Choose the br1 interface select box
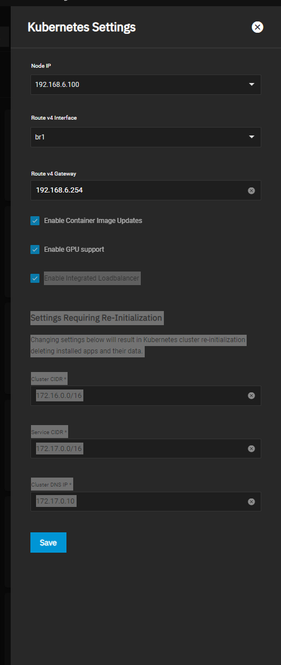The width and height of the screenshot is (281, 665). click(146, 137)
